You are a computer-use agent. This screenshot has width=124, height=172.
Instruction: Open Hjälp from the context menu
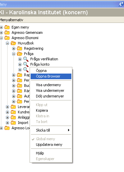(51, 153)
